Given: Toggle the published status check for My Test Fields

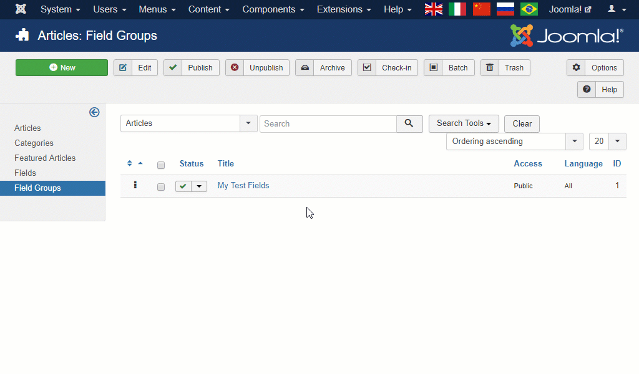Looking at the screenshot, I should [183, 186].
